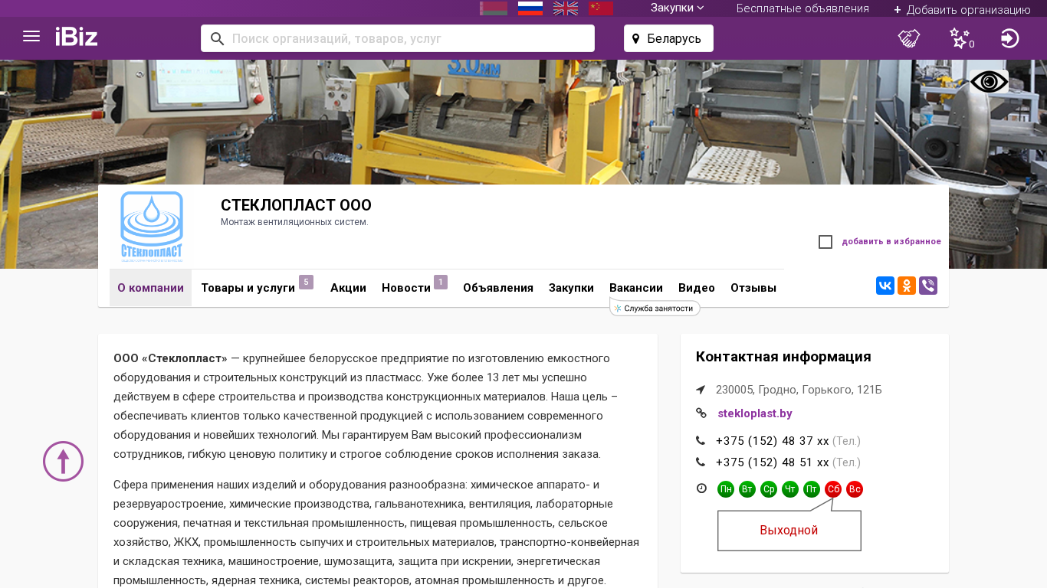Open the О компании tab
Image resolution: width=1047 pixels, height=588 pixels.
[150, 288]
